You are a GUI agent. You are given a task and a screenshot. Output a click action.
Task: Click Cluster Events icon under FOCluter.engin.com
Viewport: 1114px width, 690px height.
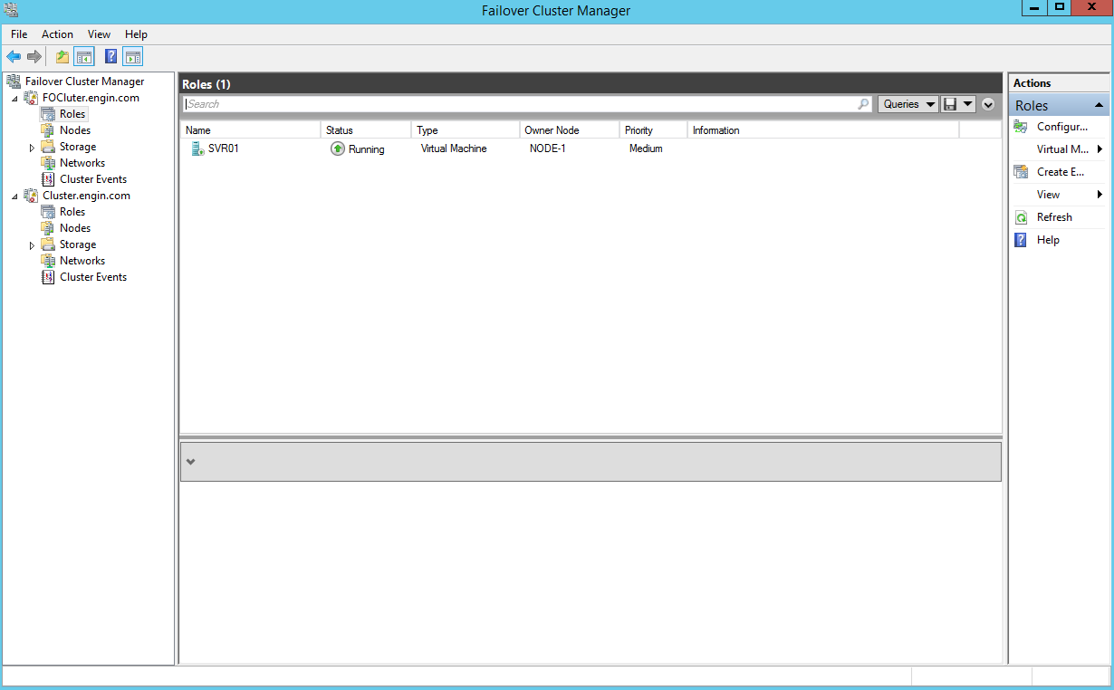pyautogui.click(x=48, y=179)
